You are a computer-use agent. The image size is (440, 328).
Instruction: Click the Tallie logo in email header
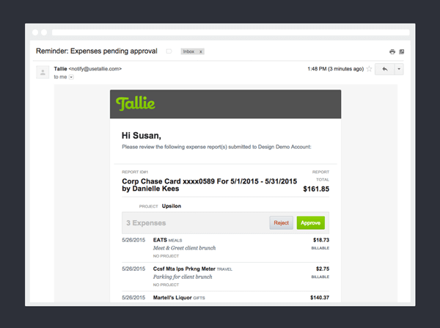click(135, 103)
